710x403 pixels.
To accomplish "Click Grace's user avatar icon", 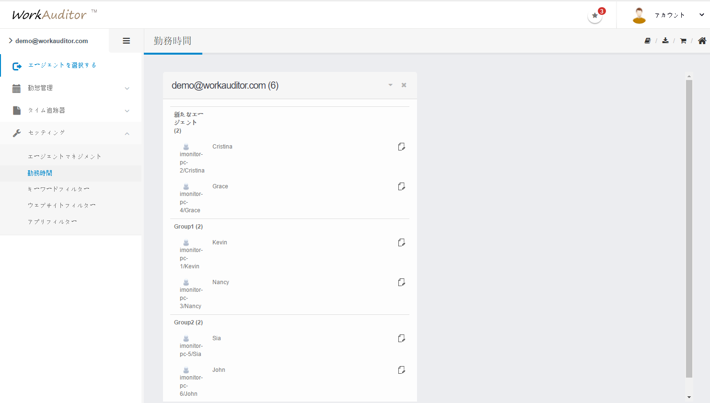I will pyautogui.click(x=186, y=186).
